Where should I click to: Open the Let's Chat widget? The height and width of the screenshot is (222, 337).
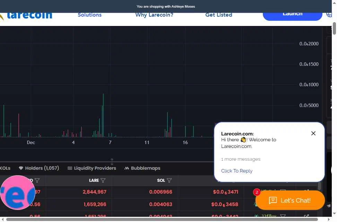(x=290, y=200)
